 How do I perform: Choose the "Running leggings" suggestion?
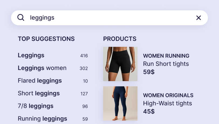(42, 118)
